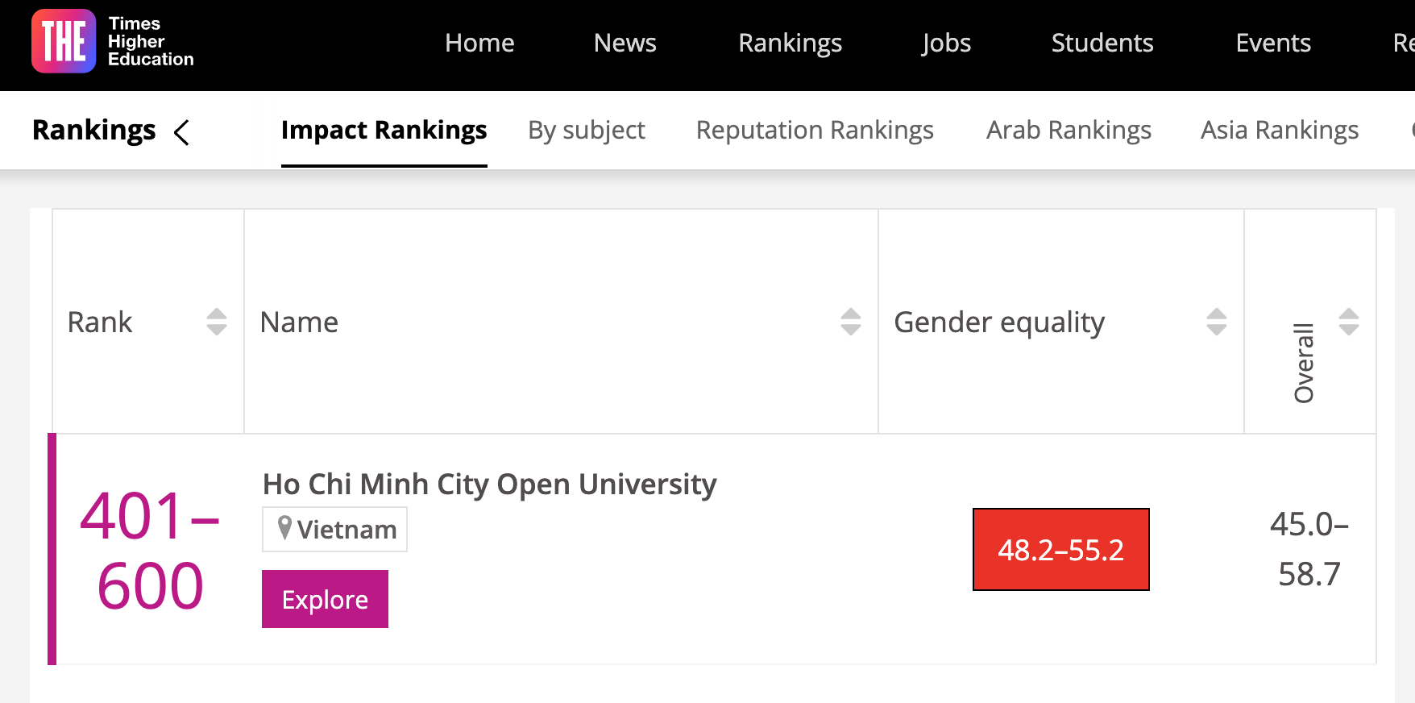Open the Rankings navigation menu
The image size is (1415, 703).
point(790,43)
